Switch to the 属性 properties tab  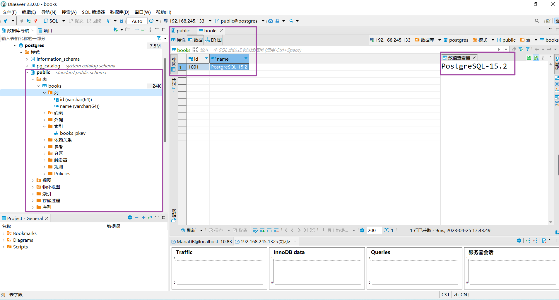point(179,40)
